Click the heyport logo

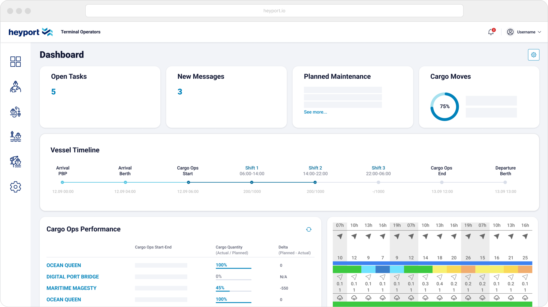[31, 32]
